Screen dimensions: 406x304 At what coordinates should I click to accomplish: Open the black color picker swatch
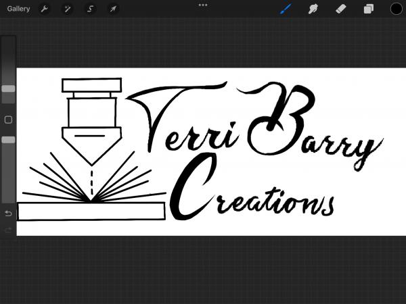coord(396,9)
